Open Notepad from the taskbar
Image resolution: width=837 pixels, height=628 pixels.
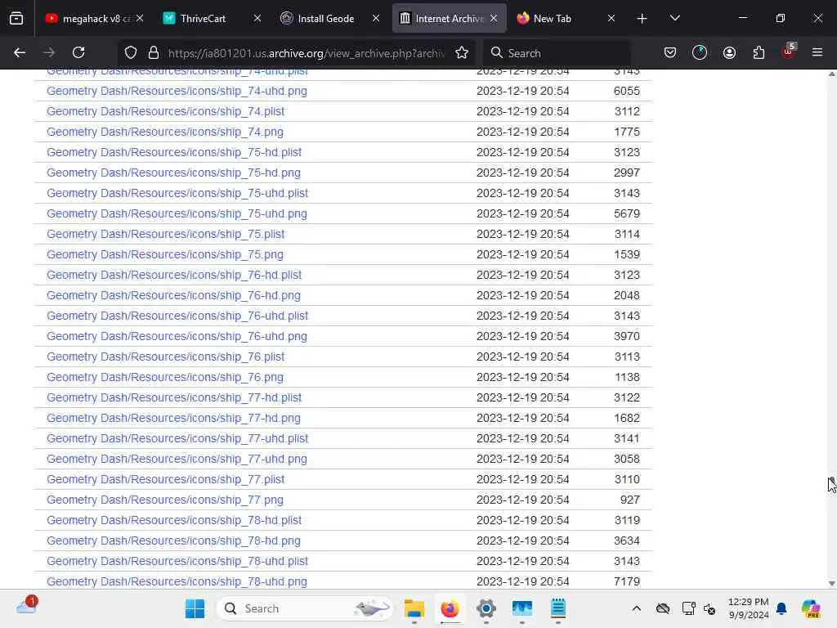[x=557, y=608]
